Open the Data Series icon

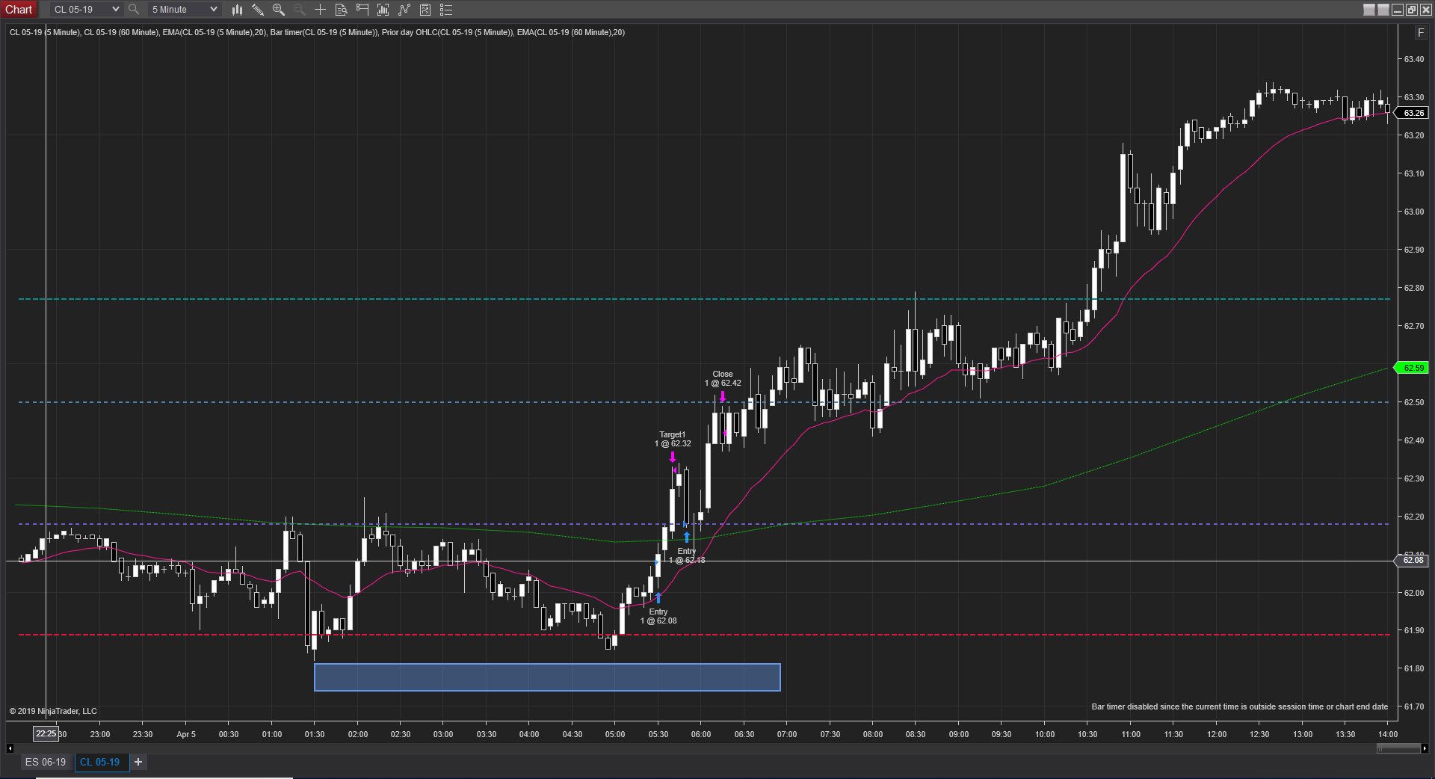pyautogui.click(x=383, y=10)
